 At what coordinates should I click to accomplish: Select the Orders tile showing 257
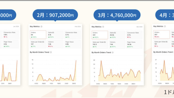click(161, 35)
